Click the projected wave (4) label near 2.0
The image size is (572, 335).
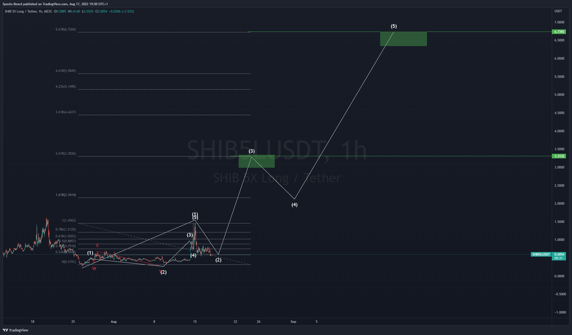[x=295, y=205]
